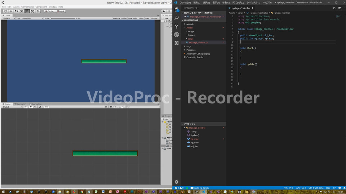This screenshot has width=346, height=194.
Task: Adjust the Game view Scale slider
Action: [63, 18]
